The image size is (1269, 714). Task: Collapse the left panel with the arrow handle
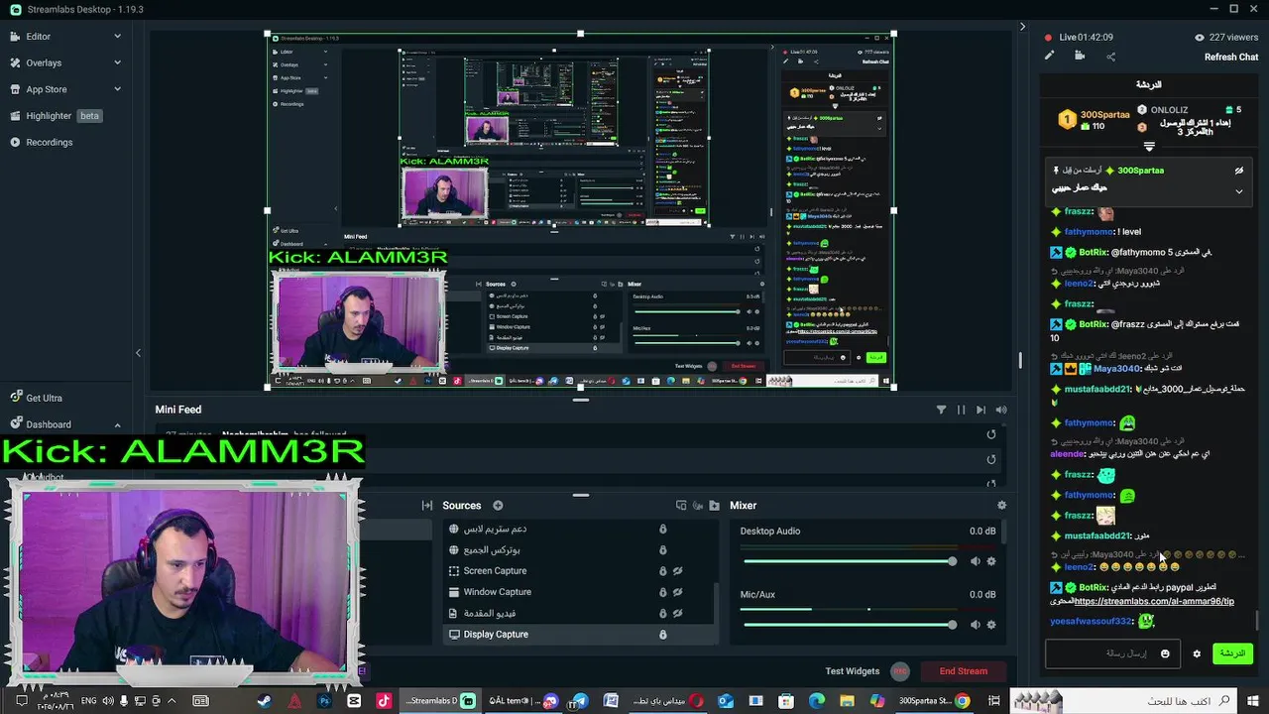click(x=138, y=353)
